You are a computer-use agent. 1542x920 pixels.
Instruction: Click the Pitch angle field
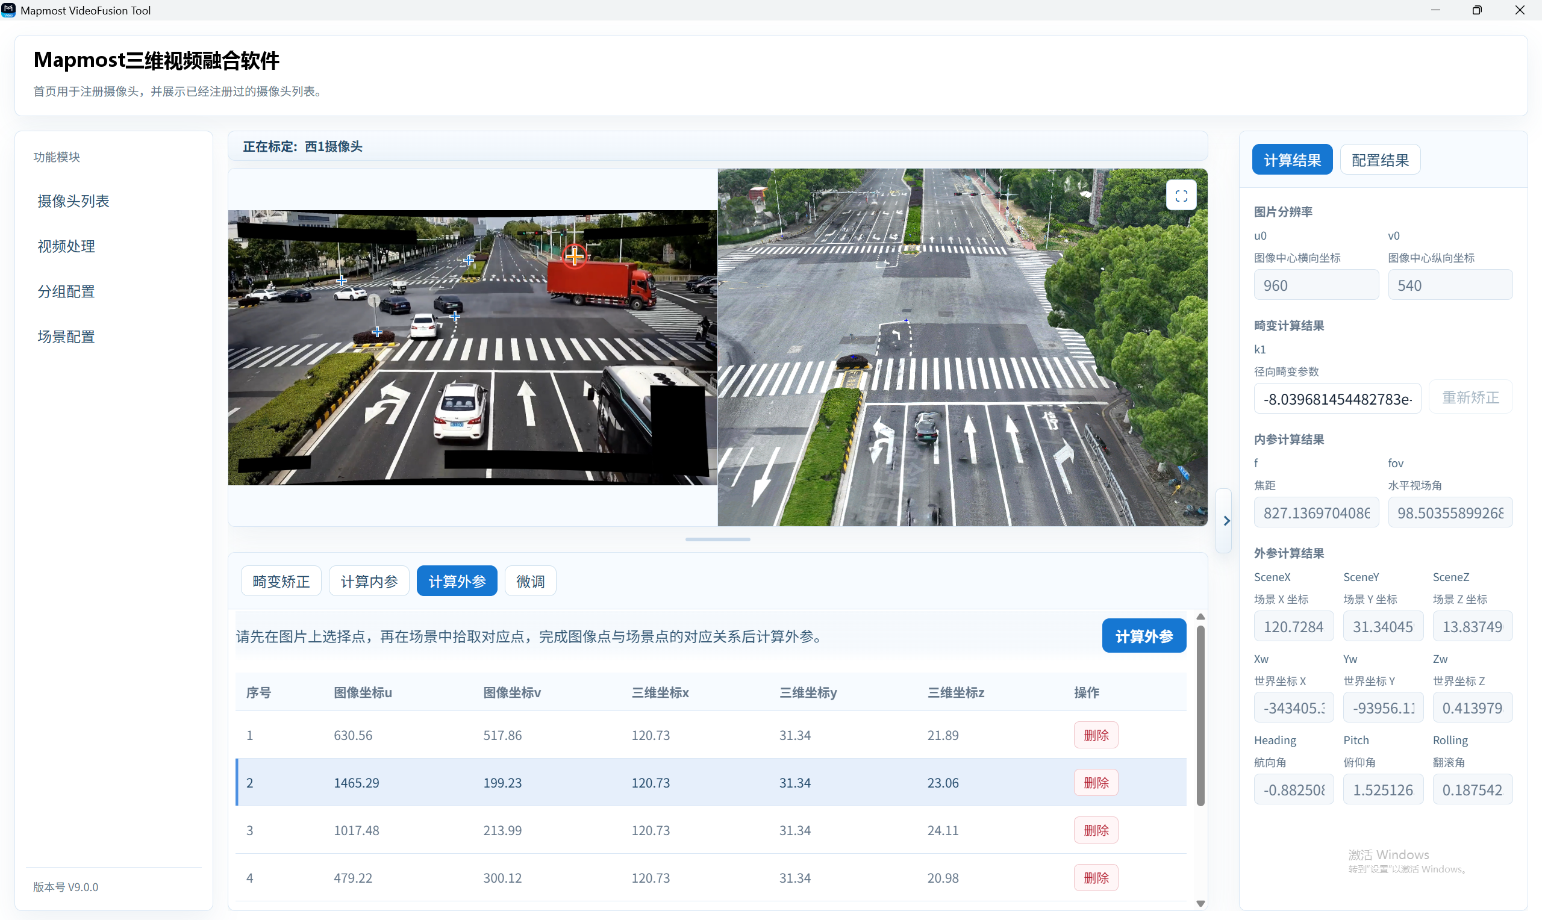point(1383,789)
